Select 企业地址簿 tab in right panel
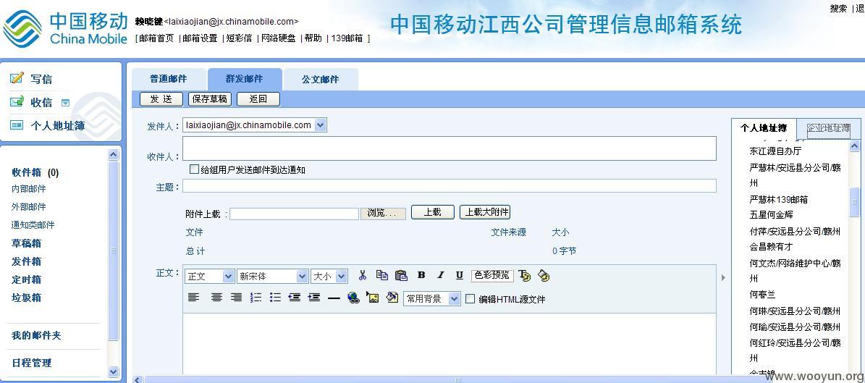This screenshot has height=383, width=865. coord(829,129)
